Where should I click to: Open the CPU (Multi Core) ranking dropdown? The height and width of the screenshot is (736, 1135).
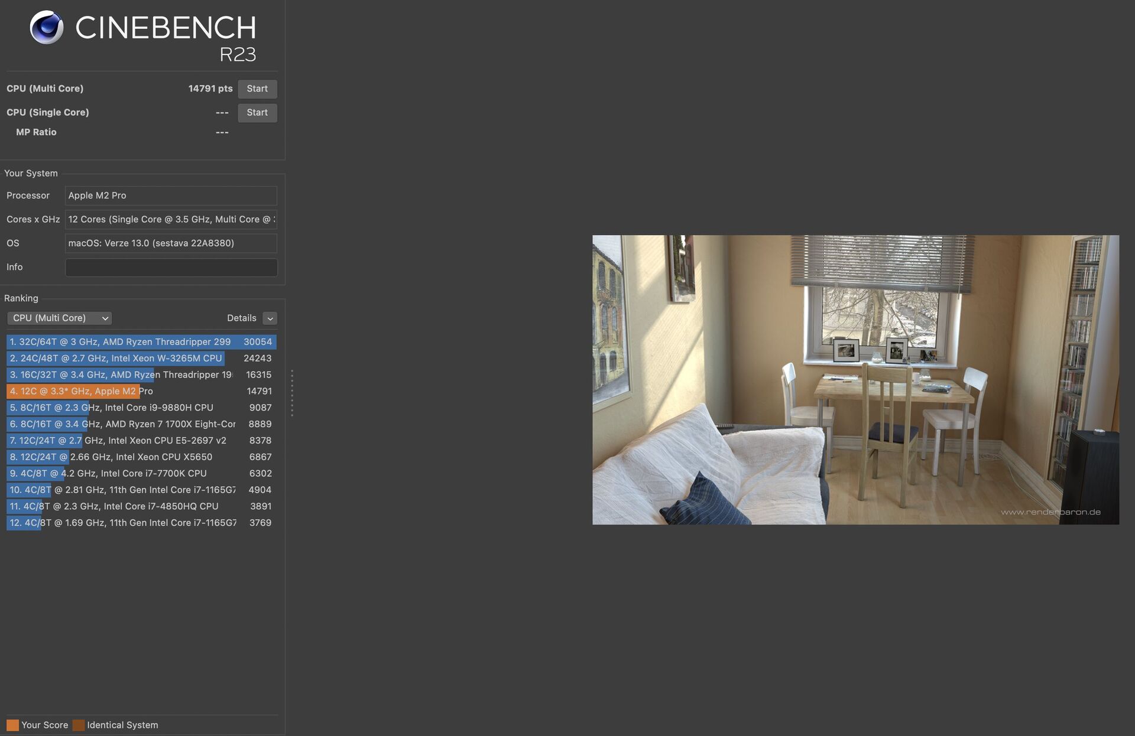click(59, 318)
